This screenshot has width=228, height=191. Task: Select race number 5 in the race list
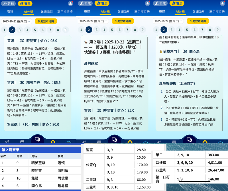click(x=36, y=30)
